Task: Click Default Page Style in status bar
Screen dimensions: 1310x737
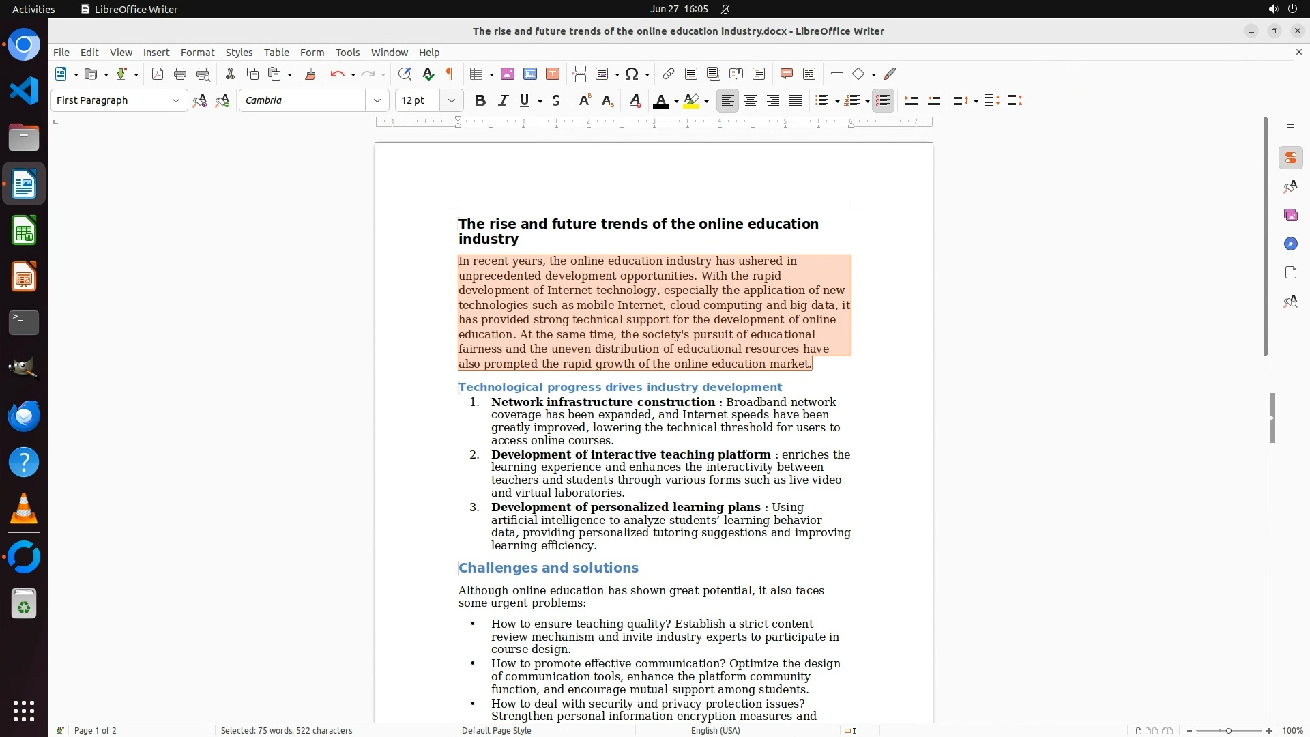Action: point(496,730)
